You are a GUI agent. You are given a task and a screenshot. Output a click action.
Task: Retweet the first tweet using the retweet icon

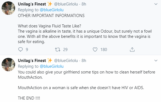coord(58,50)
